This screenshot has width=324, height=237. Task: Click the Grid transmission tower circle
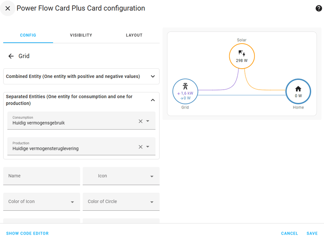pyautogui.click(x=185, y=91)
